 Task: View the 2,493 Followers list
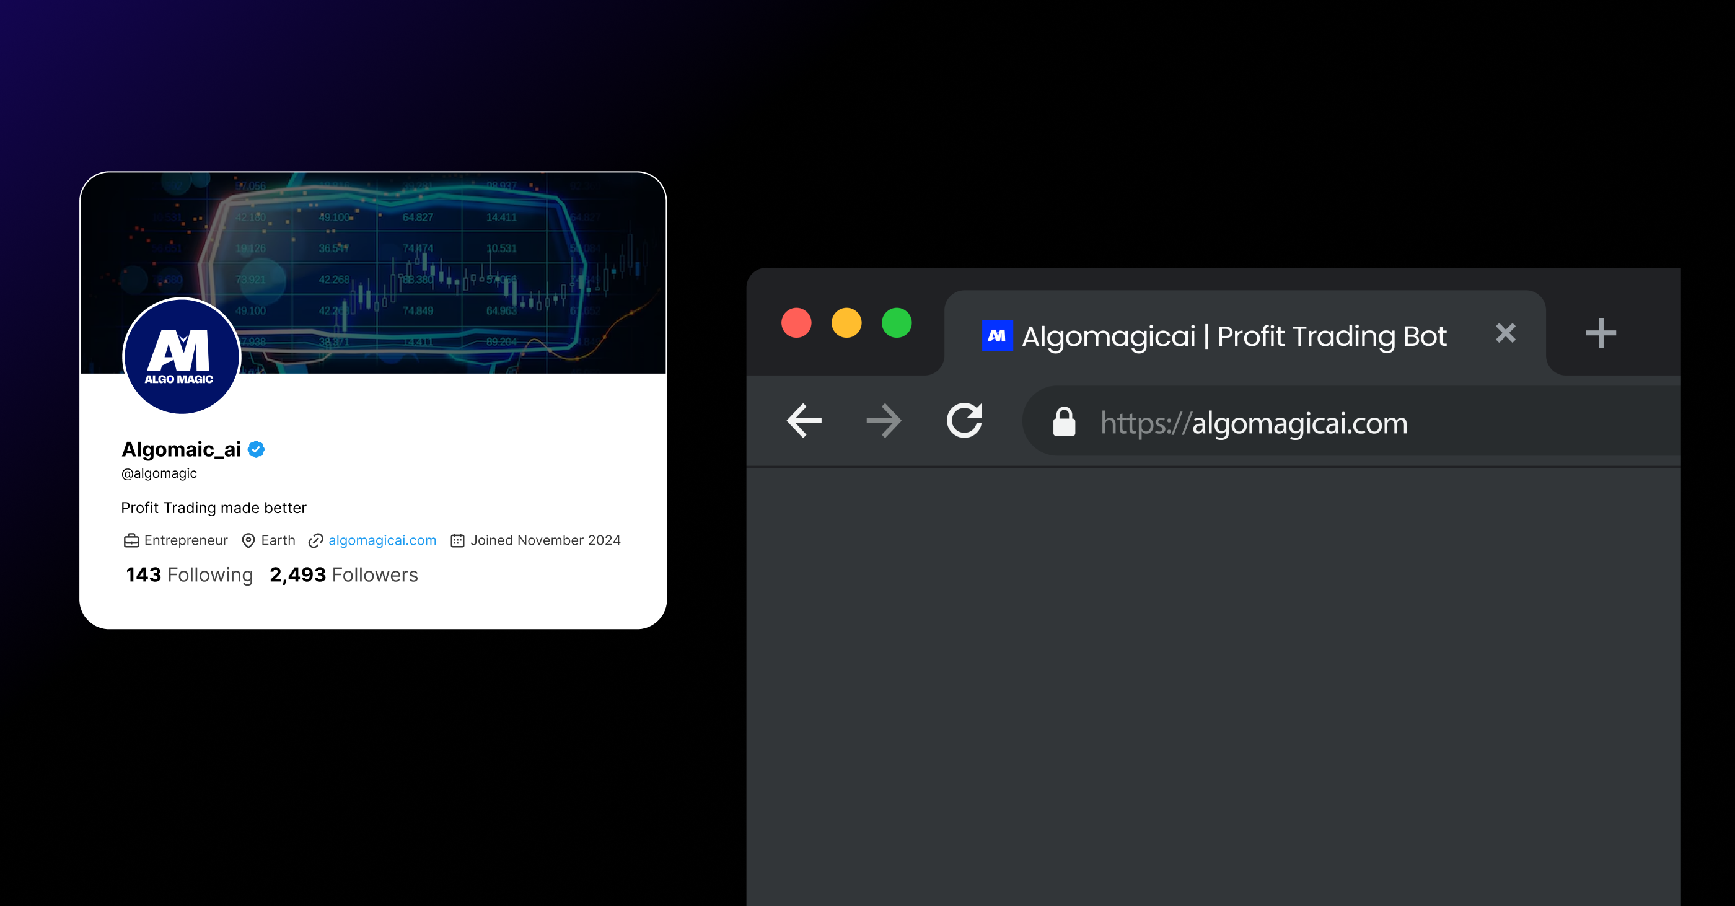(343, 574)
